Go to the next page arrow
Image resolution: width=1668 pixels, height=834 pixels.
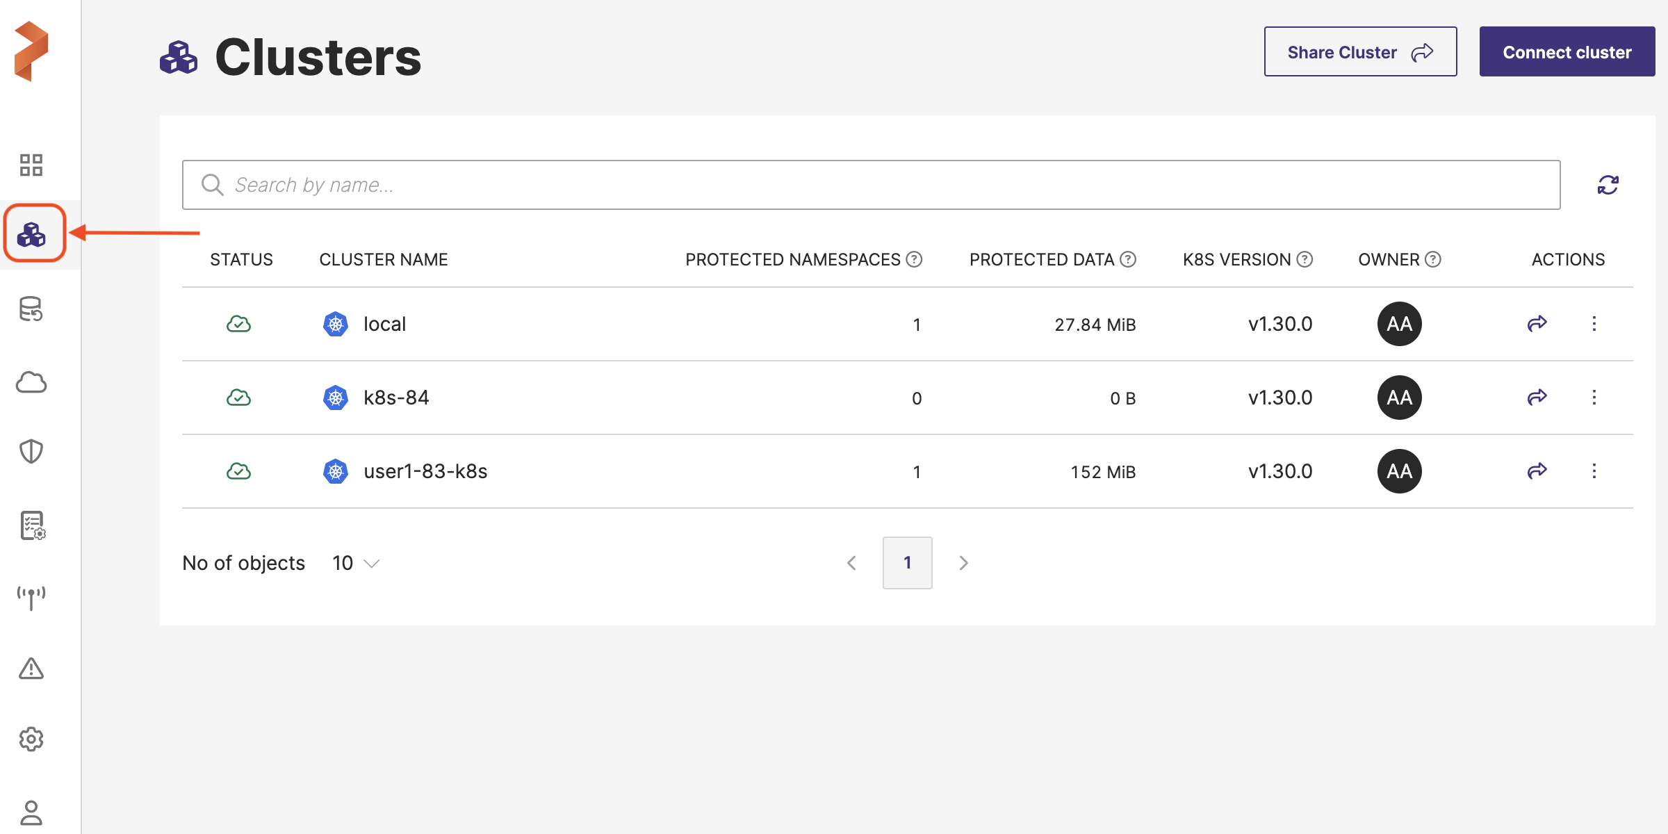point(963,563)
